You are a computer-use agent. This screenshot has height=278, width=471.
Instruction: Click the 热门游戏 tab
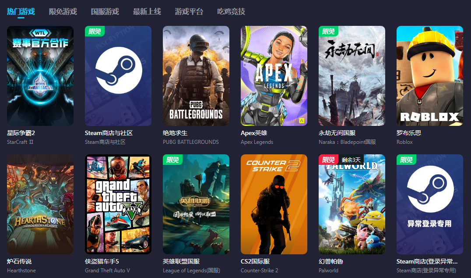point(21,11)
